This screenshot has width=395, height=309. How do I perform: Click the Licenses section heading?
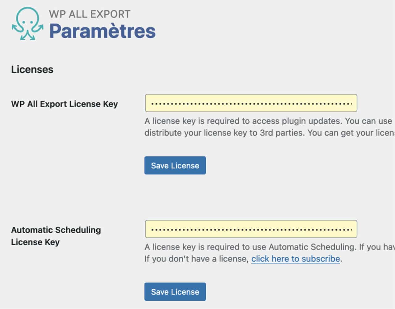32,69
